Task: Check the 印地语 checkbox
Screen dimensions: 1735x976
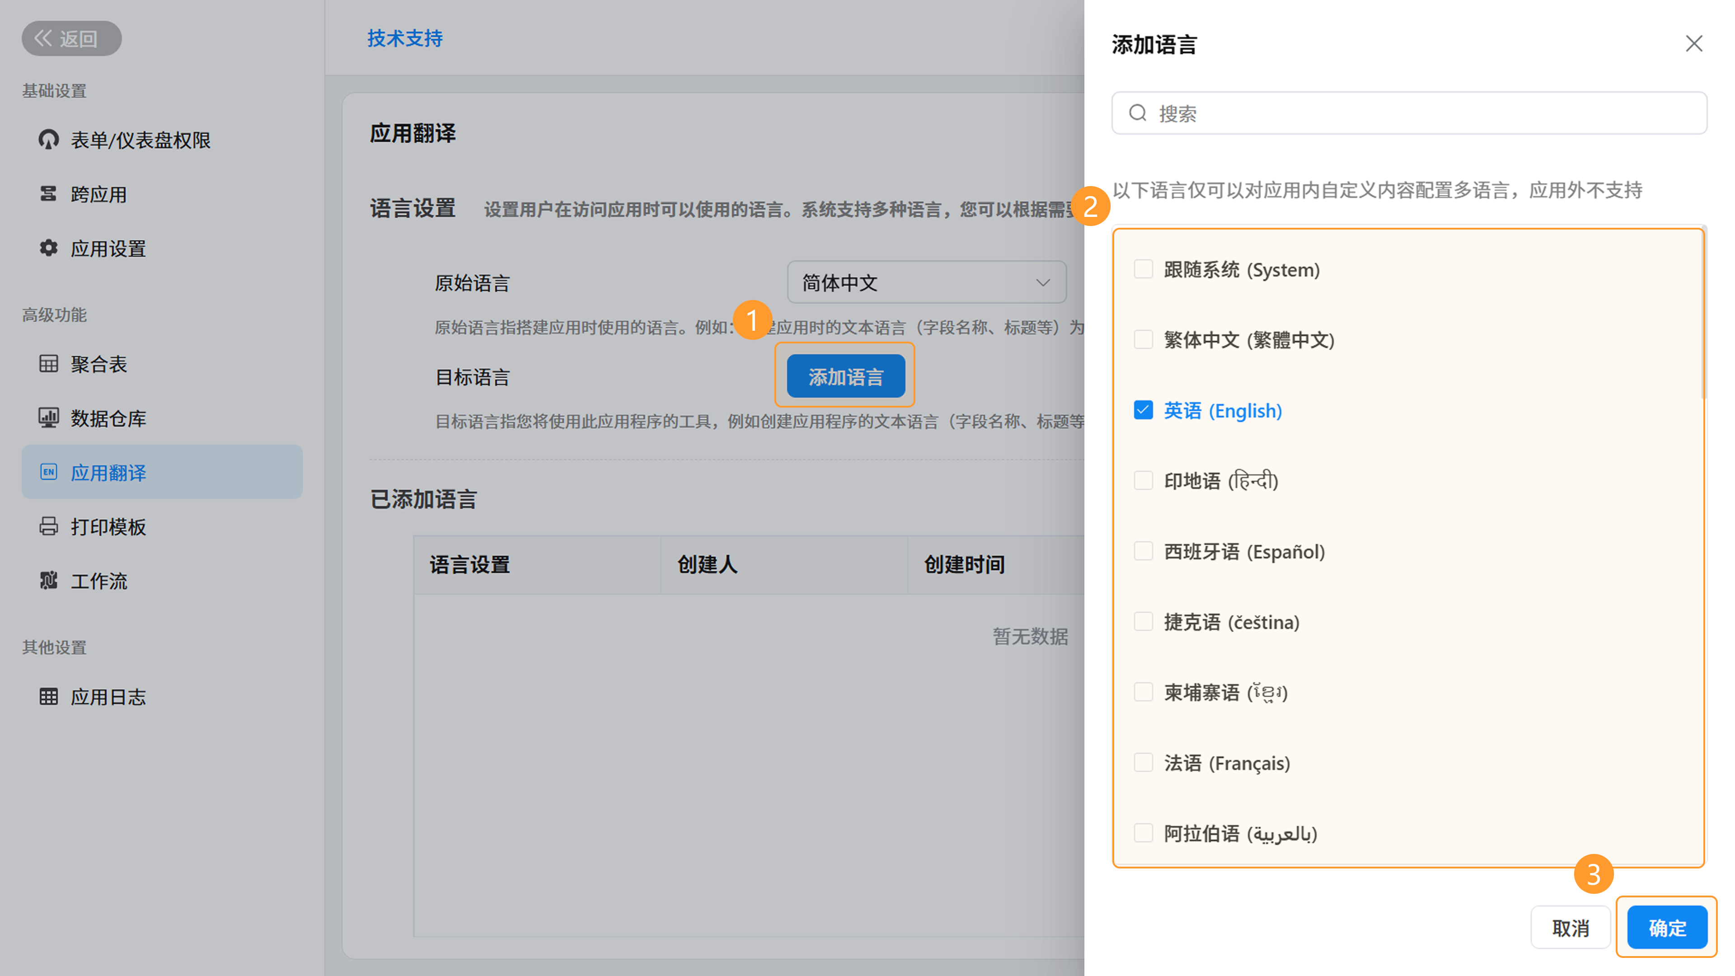Action: [1143, 480]
